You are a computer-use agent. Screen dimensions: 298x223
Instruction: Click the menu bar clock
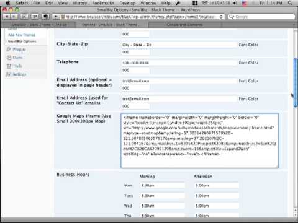click(271, 3)
